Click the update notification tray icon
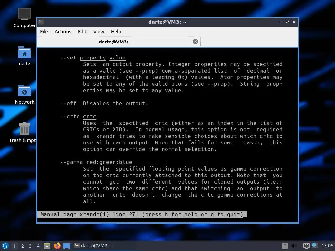Image resolution: width=335 pixels, height=251 pixels. [x=314, y=245]
